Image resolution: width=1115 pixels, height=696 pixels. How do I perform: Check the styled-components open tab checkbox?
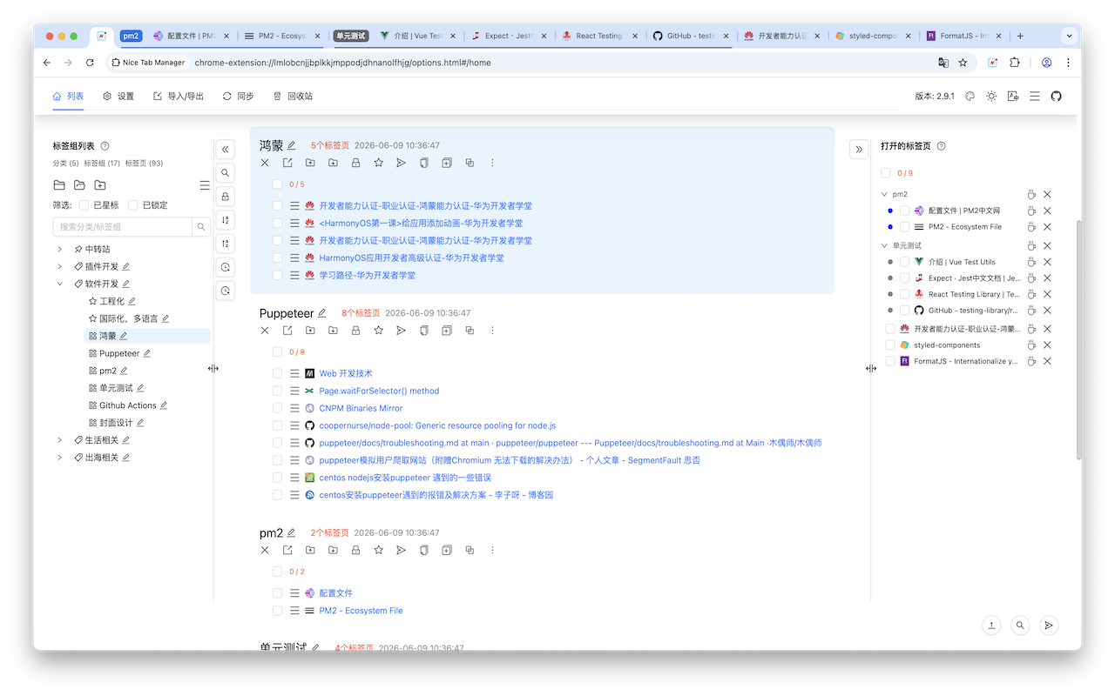coord(890,345)
